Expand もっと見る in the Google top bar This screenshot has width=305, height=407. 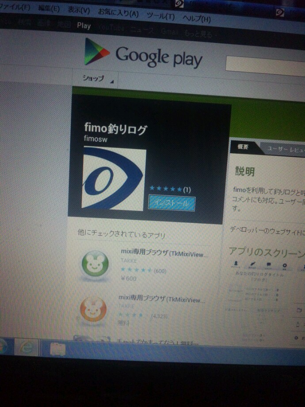pos(199,34)
